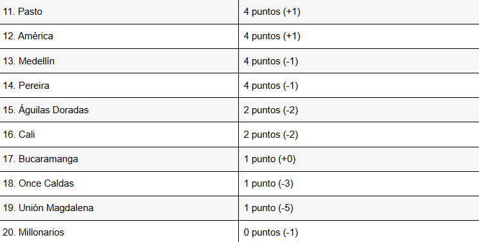Select the '14. Pereira' team cell
Viewport: 479px width, 242px height.
click(x=119, y=85)
